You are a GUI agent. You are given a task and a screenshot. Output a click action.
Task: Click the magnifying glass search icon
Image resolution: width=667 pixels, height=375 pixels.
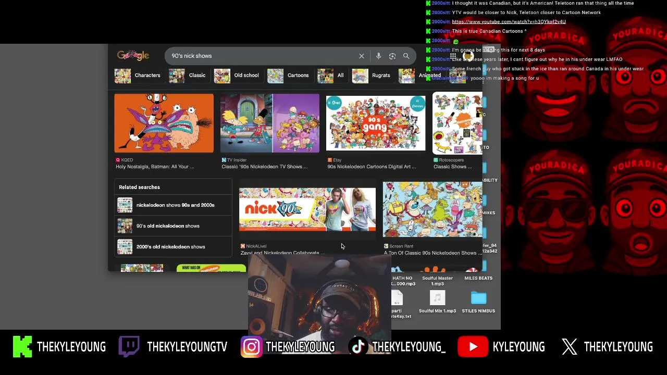coord(406,56)
